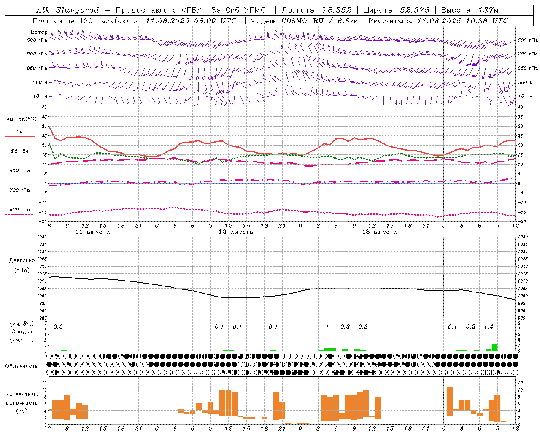Click the 13 августа date label
The height and width of the screenshot is (432, 540).
tap(379, 232)
